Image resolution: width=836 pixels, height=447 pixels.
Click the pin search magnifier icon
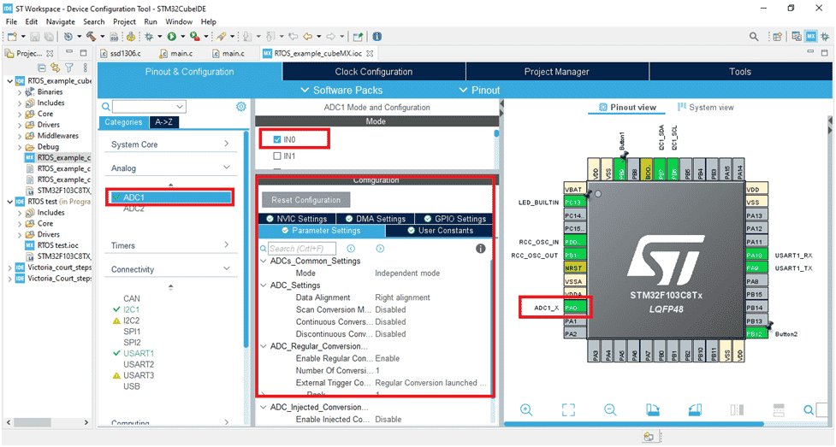809,409
